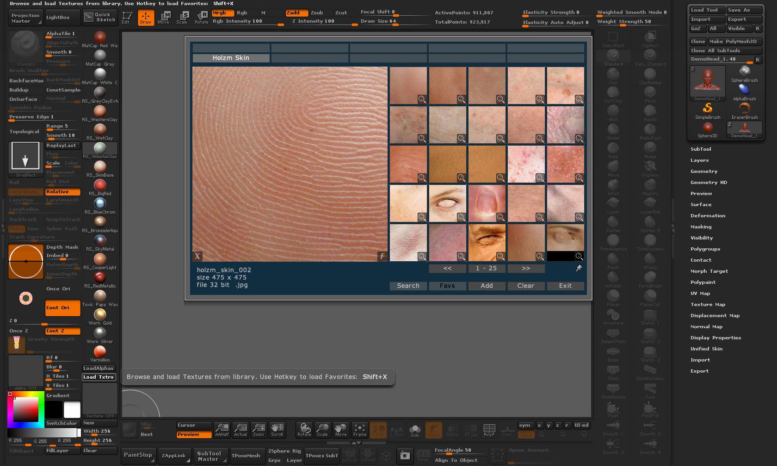Pick a color in the color picker square

click(x=25, y=409)
